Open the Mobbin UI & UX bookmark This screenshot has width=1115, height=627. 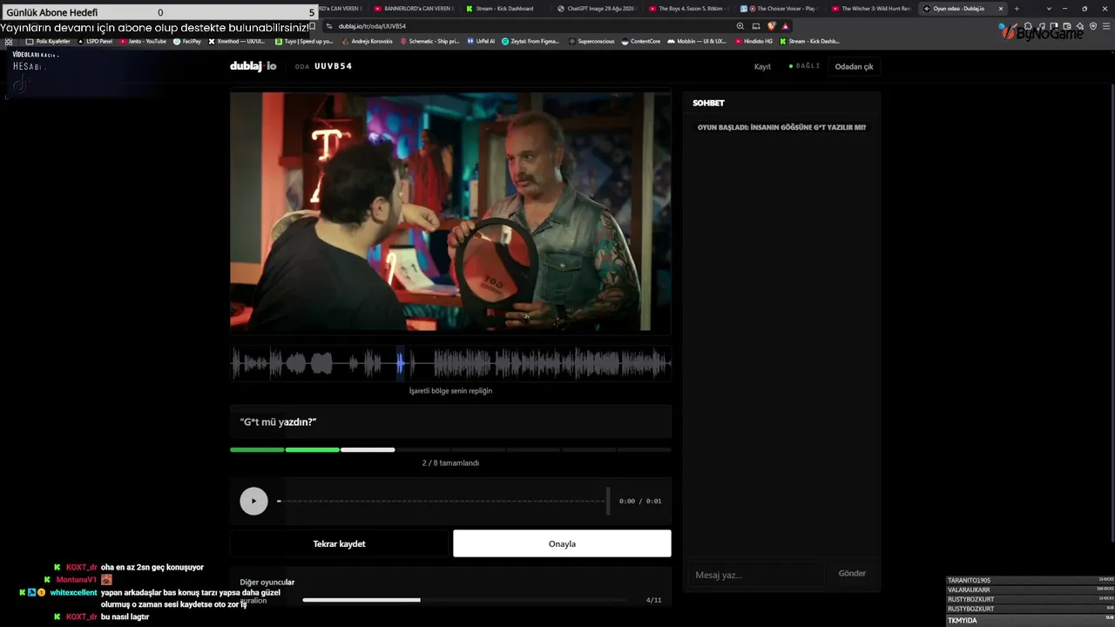coord(697,41)
